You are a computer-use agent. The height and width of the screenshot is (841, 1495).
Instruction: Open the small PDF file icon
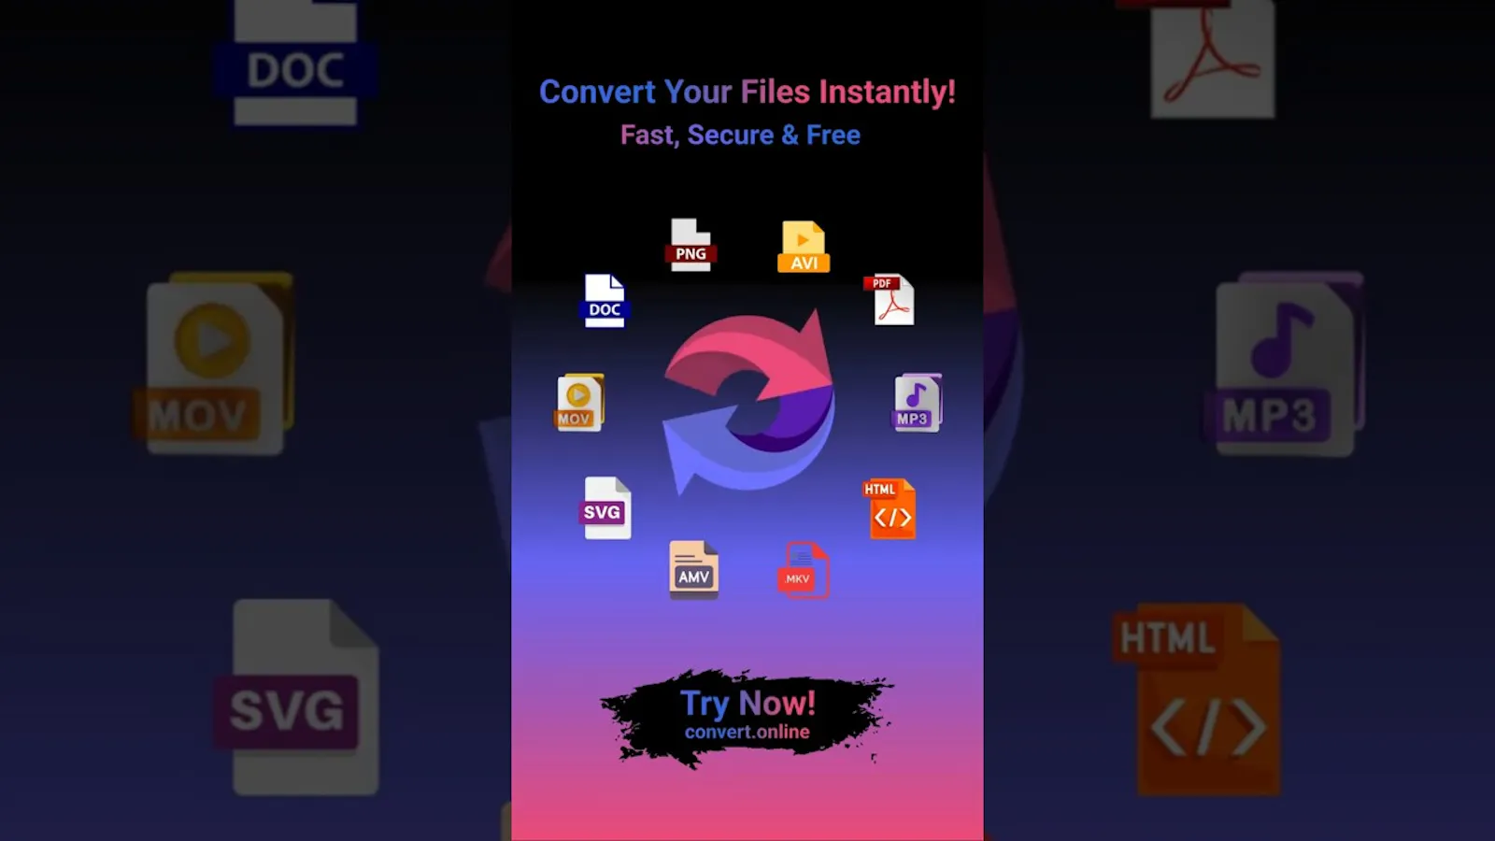890,299
